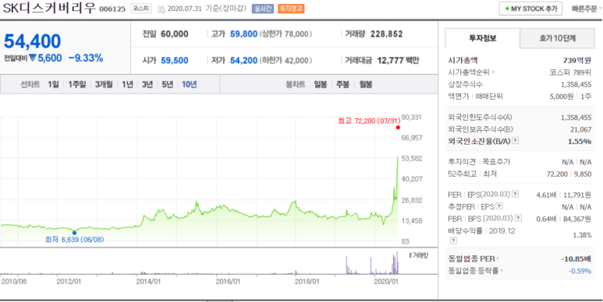Image resolution: width=603 pixels, height=302 pixels.
Task: Click the 거래량 legend marker
Action: (410, 255)
